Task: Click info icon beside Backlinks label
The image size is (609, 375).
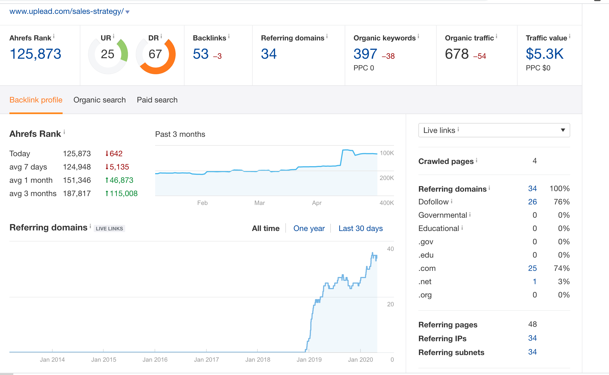Action: click(229, 36)
